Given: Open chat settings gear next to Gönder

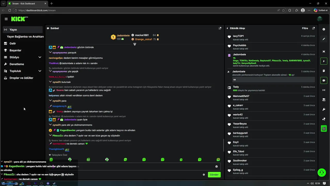Looking at the screenshot, I should [x=204, y=175].
